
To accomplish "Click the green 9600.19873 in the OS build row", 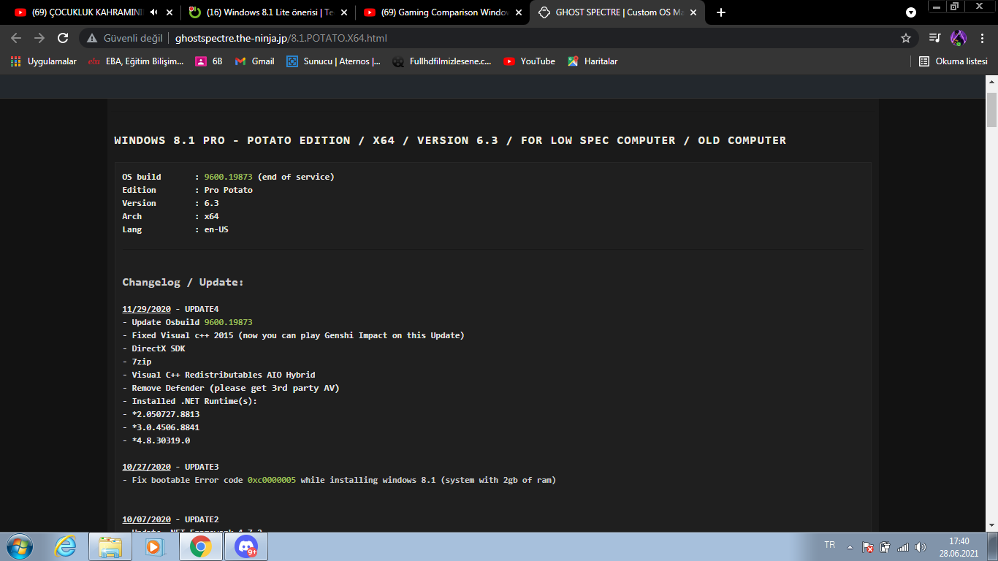I will tap(229, 177).
